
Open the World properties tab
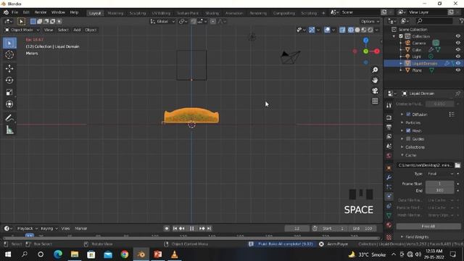click(x=389, y=155)
